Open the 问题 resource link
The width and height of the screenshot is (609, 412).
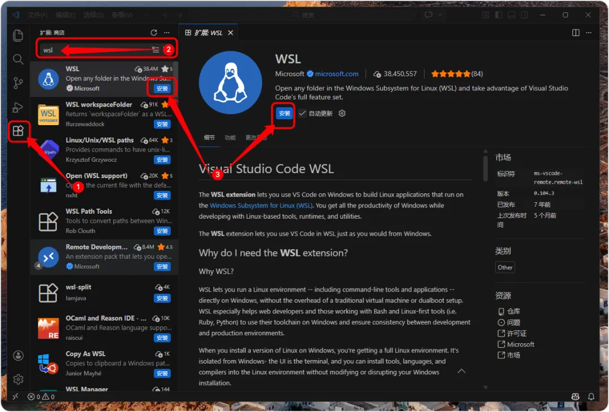pos(509,322)
